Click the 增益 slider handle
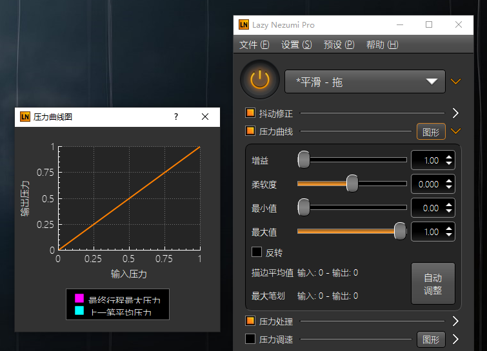 point(304,160)
